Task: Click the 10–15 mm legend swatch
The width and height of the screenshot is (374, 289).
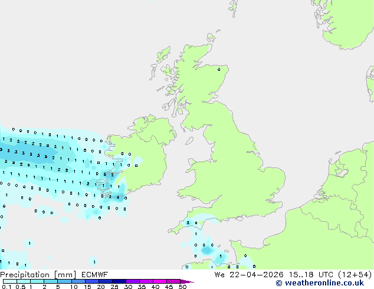Action: click(78, 281)
